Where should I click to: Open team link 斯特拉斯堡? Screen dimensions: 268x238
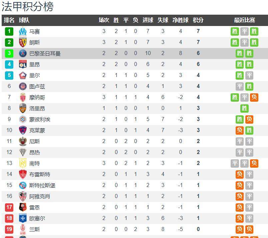[x=42, y=185]
